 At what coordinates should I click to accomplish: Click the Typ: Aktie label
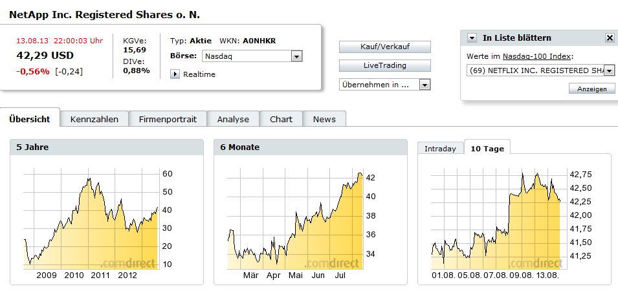coord(191,41)
